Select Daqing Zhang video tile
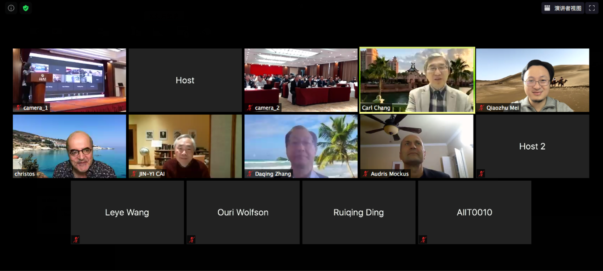 click(301, 146)
